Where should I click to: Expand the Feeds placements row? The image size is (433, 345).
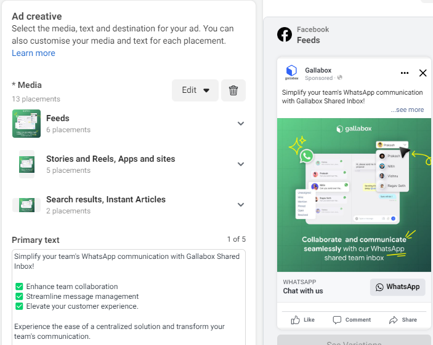(x=241, y=124)
